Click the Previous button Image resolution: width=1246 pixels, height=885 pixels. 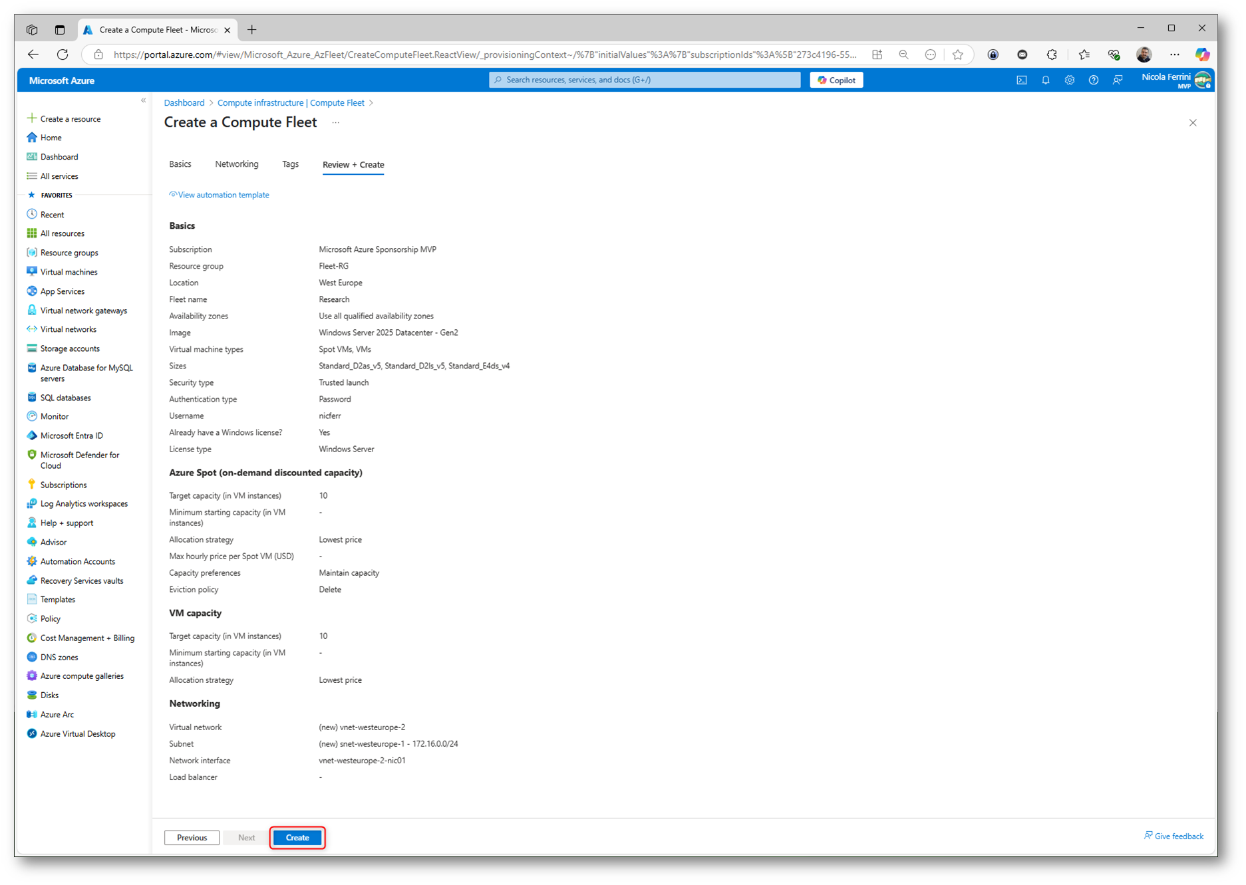pyautogui.click(x=192, y=838)
